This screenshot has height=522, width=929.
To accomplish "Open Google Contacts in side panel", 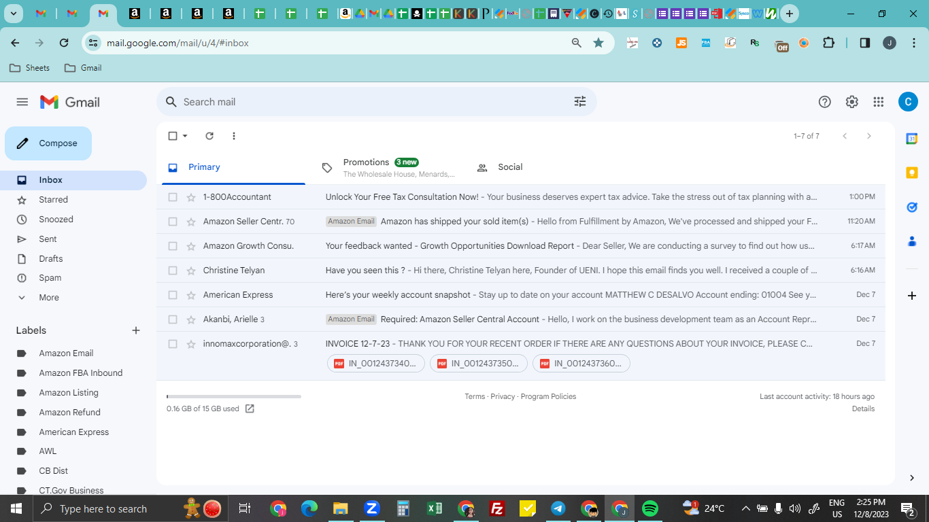I will (912, 241).
